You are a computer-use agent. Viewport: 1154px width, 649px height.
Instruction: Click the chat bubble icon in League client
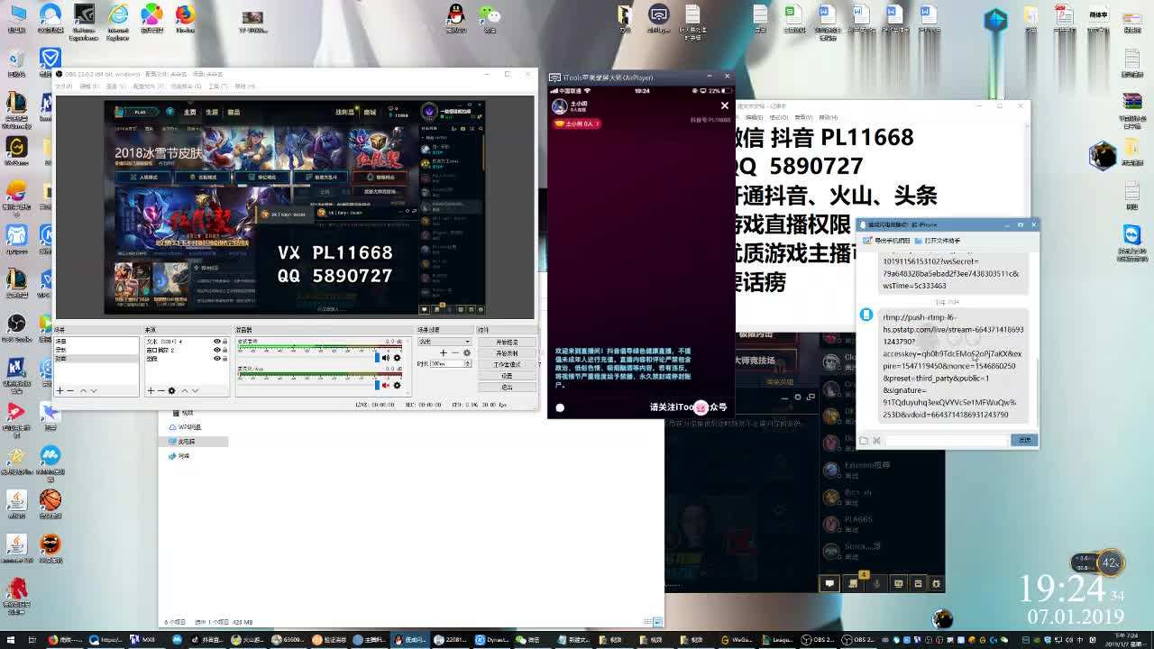click(x=830, y=583)
